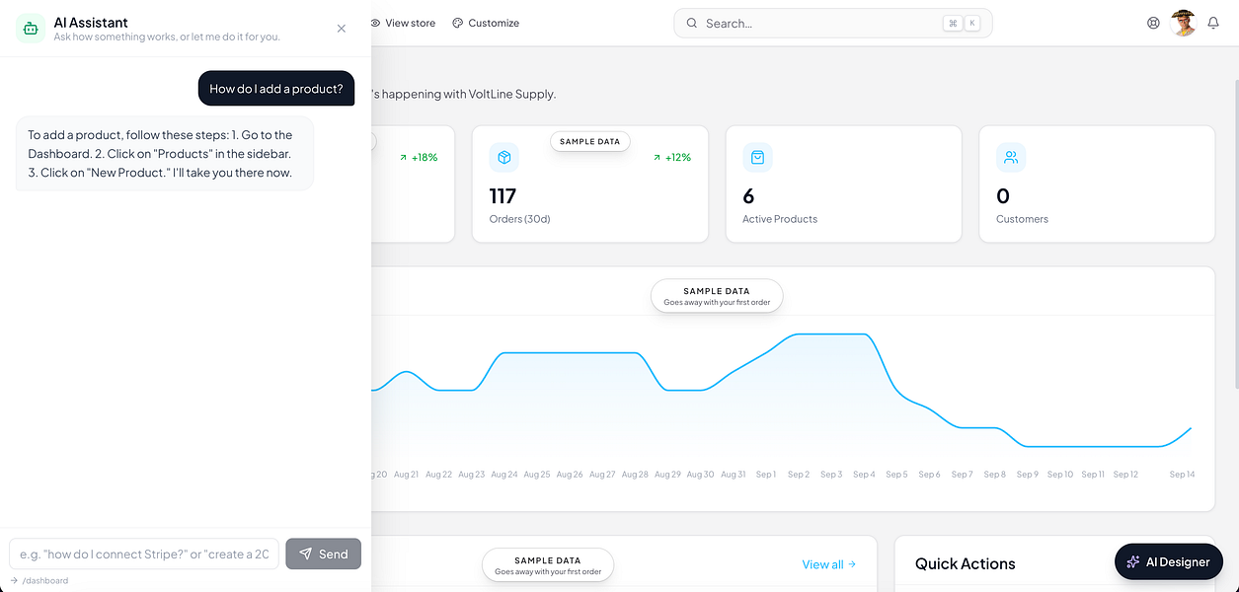Viewport: 1239px width, 592px height.
Task: Click the "How do I add a product?" message
Action: click(x=276, y=89)
